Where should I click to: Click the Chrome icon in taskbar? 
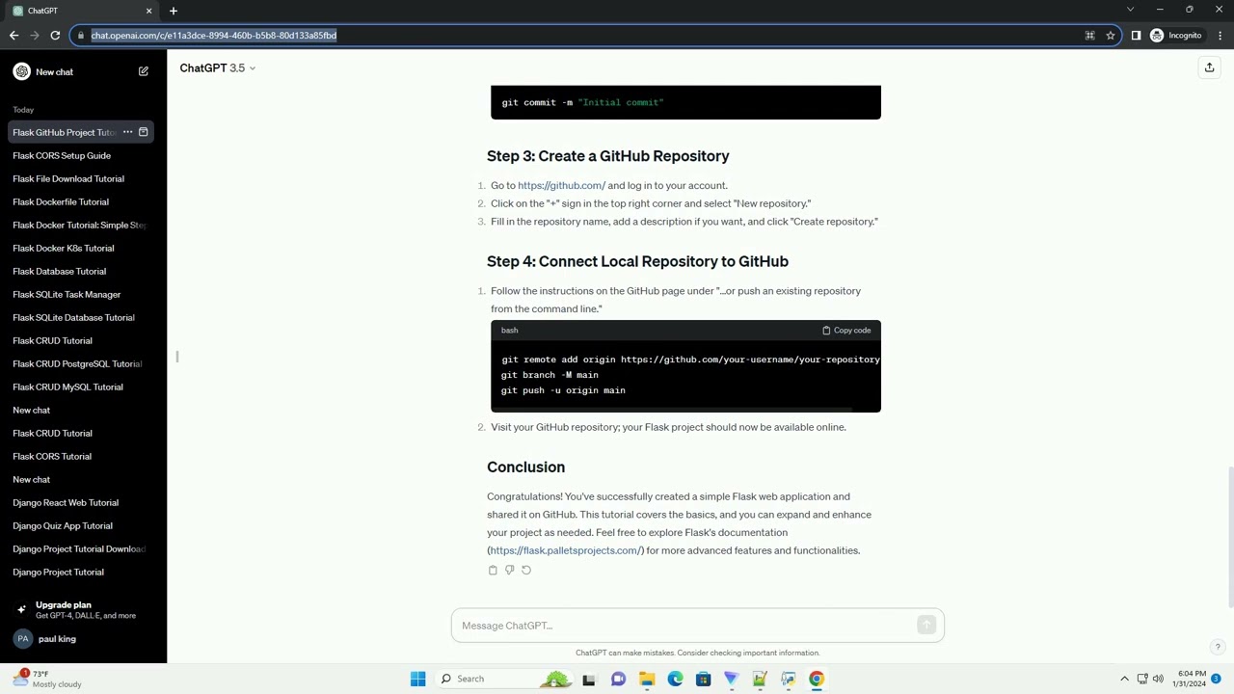coord(817,679)
